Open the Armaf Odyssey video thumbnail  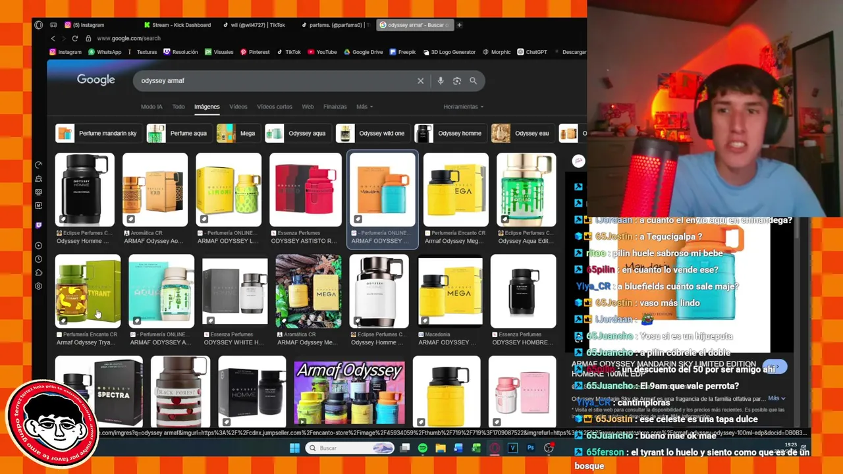[349, 393]
